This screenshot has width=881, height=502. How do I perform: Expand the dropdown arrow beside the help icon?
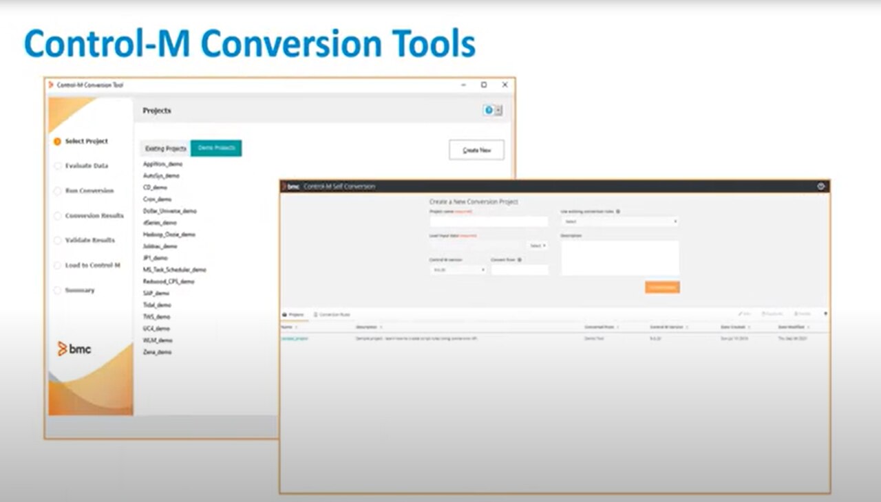498,110
